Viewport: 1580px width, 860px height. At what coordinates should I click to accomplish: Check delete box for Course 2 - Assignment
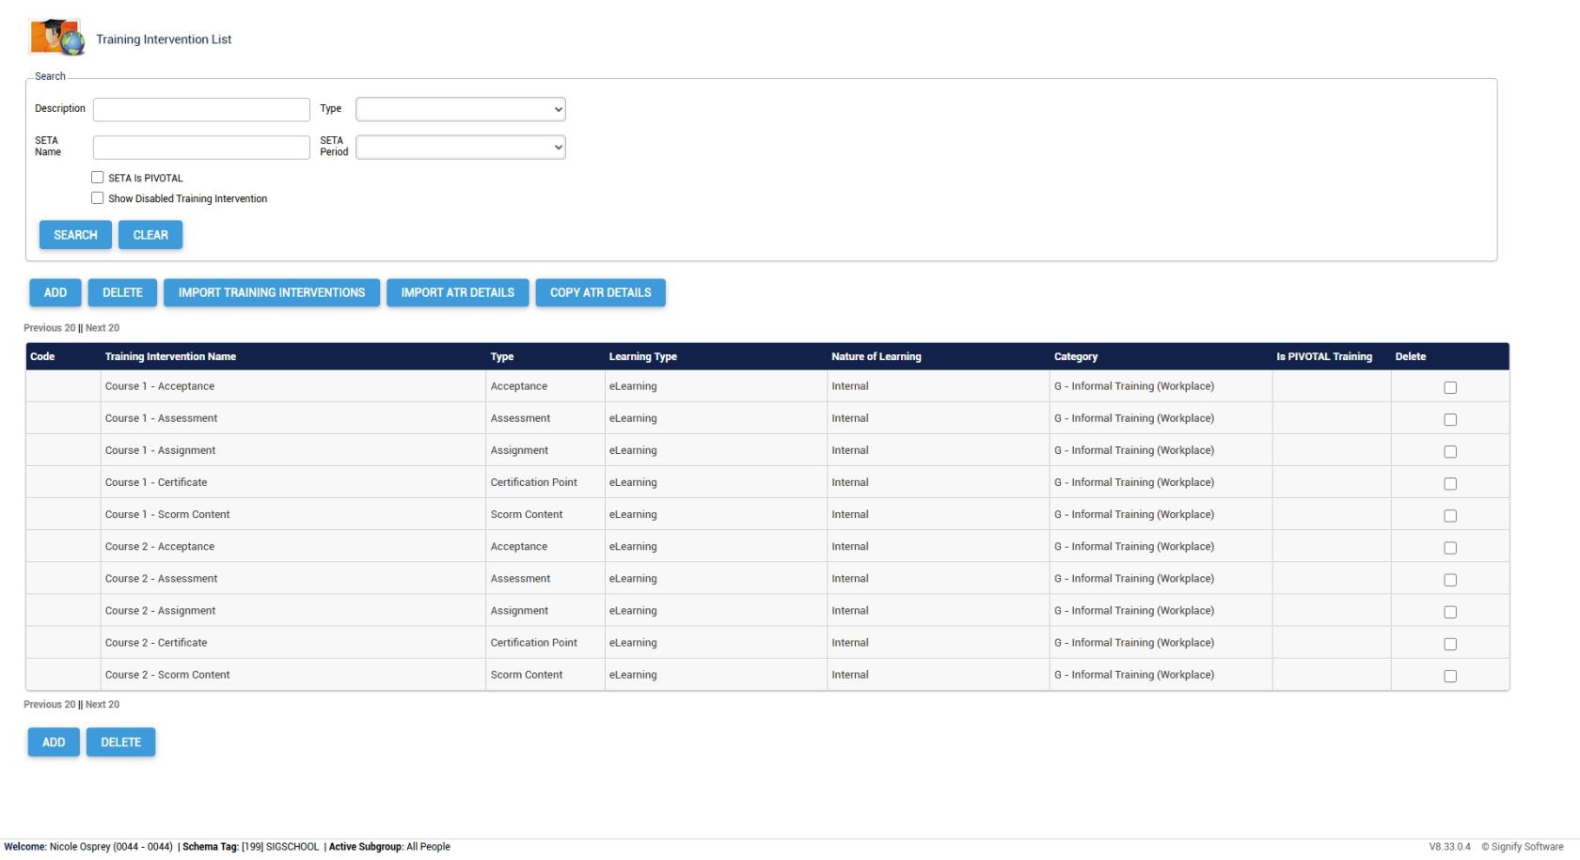[x=1450, y=612]
